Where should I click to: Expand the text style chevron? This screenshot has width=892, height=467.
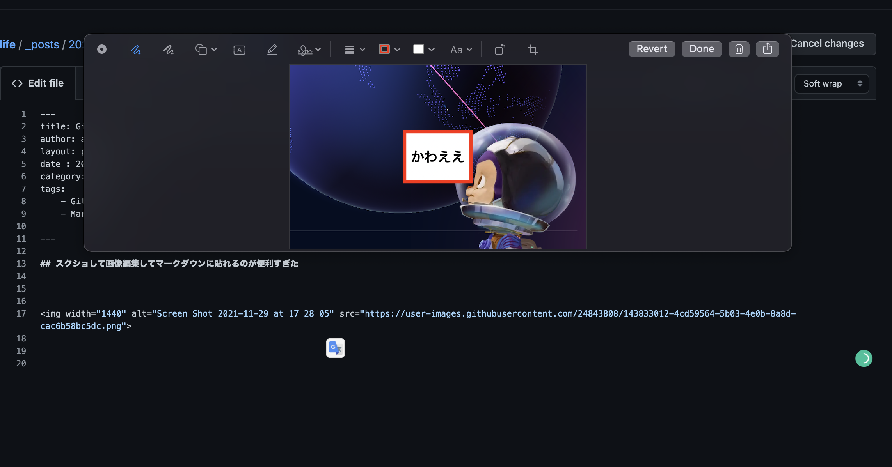469,50
